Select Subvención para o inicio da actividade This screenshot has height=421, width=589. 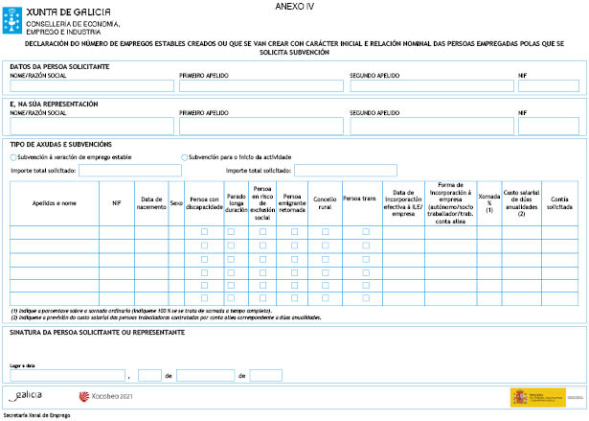[x=185, y=156]
